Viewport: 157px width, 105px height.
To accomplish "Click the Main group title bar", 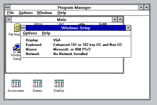I will [62, 19].
